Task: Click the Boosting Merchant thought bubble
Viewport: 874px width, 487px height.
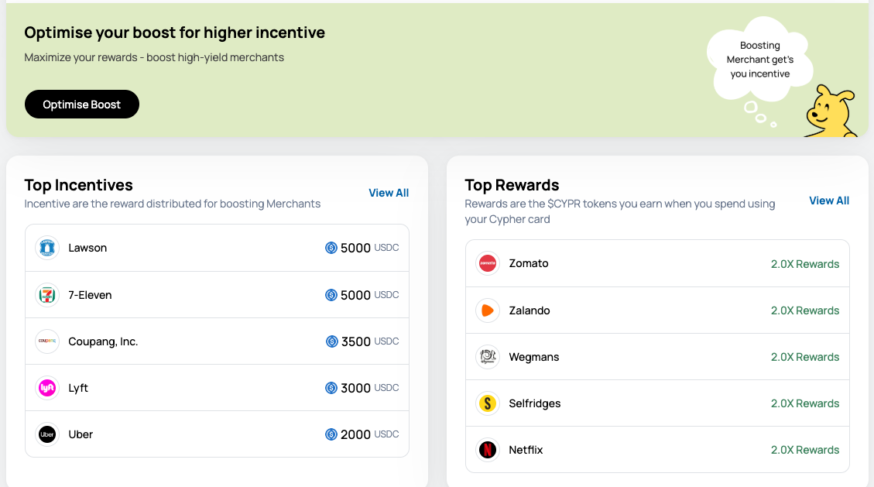Action: (759, 60)
